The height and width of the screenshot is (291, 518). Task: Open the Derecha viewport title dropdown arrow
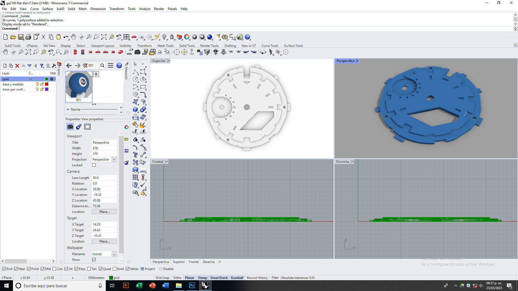coord(352,162)
